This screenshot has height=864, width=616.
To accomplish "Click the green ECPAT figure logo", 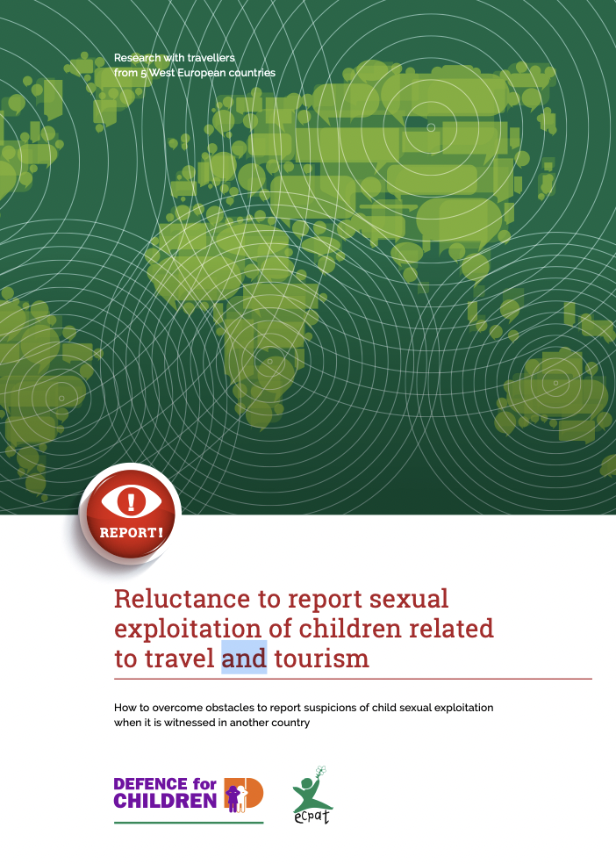I will click(309, 793).
